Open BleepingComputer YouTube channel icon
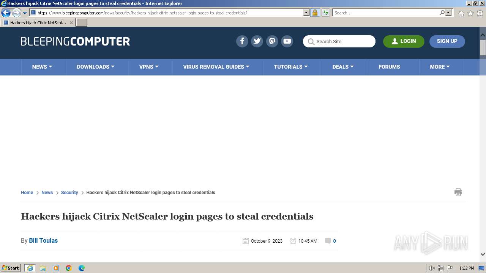The width and height of the screenshot is (486, 273). click(x=287, y=41)
